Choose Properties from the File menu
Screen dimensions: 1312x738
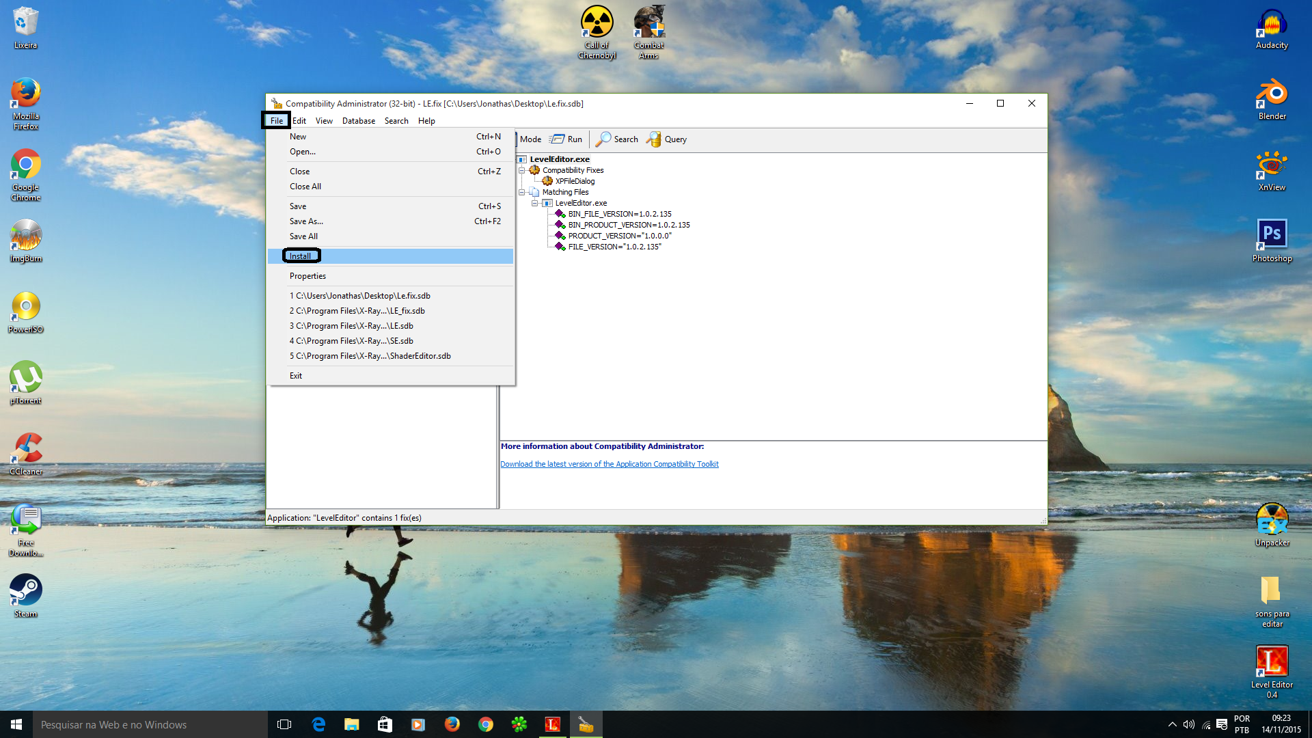click(390, 276)
